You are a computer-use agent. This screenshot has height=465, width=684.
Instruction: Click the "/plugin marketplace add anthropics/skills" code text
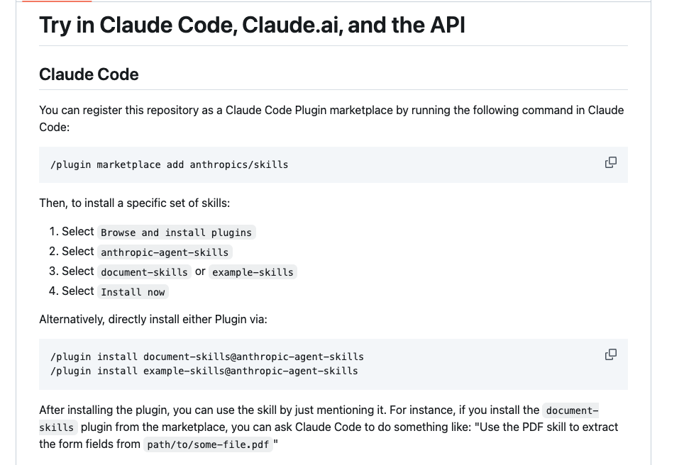click(170, 164)
